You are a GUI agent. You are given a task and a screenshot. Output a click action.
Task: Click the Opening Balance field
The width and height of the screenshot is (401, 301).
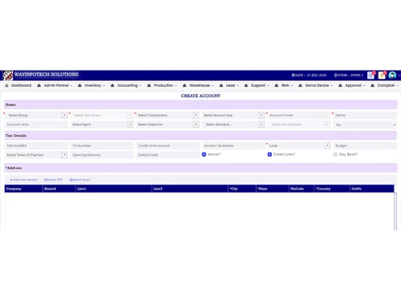tap(102, 155)
